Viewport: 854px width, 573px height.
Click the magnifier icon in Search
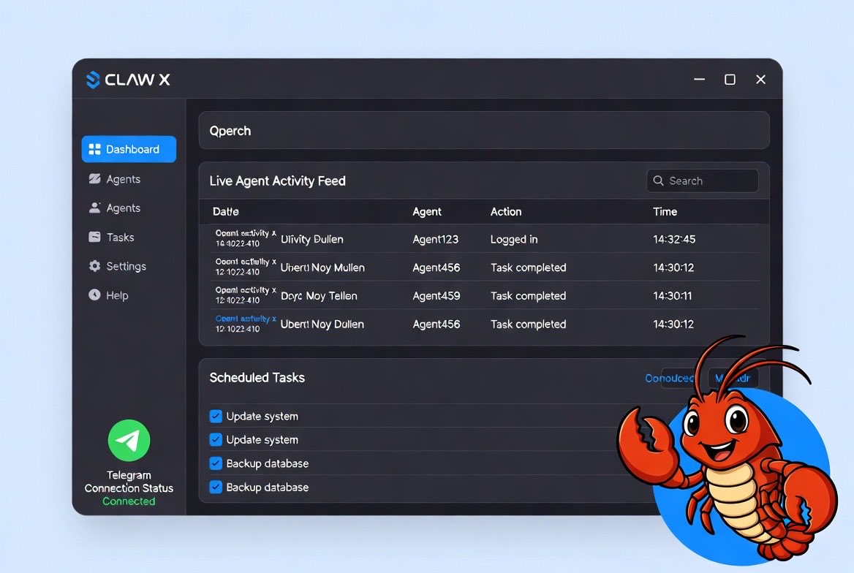pos(659,181)
